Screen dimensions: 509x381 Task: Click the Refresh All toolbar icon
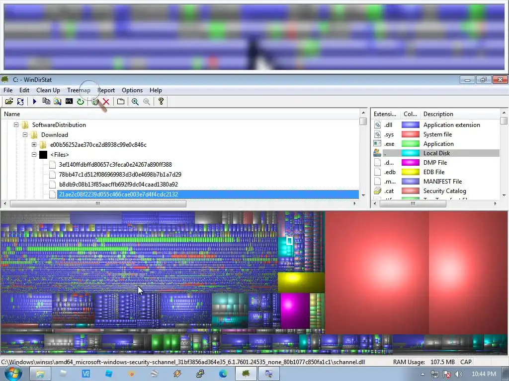pyautogui.click(x=20, y=101)
